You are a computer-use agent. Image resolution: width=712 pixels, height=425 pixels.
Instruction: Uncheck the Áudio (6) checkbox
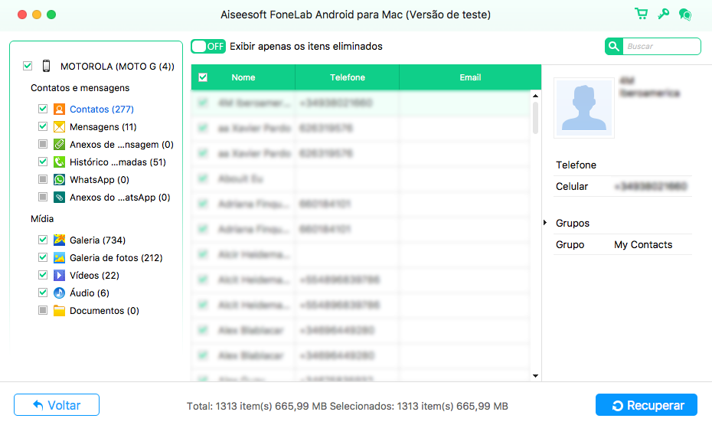[43, 293]
